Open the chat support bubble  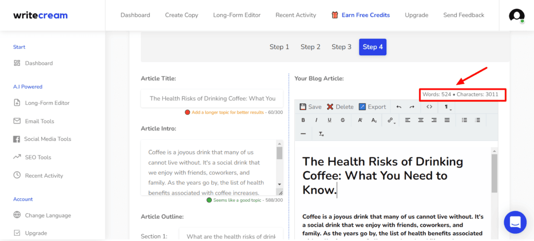515,222
